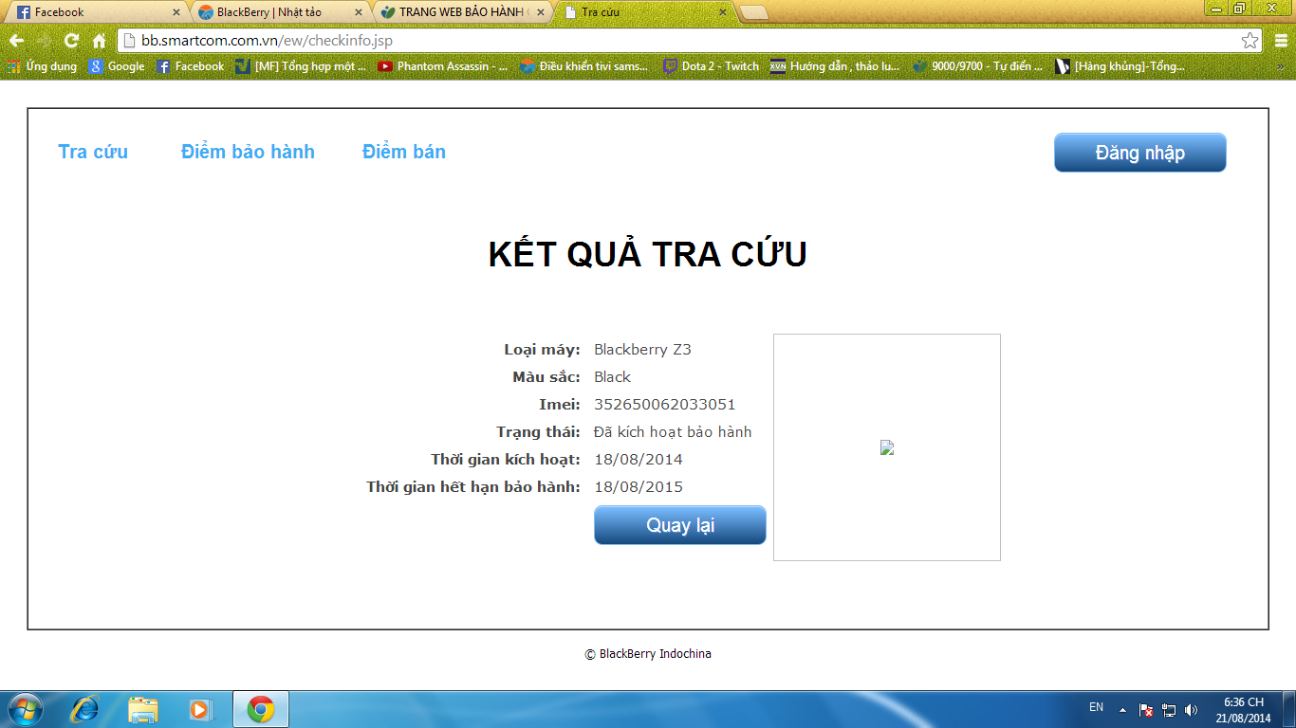
Task: Open the media player taskbar icon
Action: pos(199,709)
